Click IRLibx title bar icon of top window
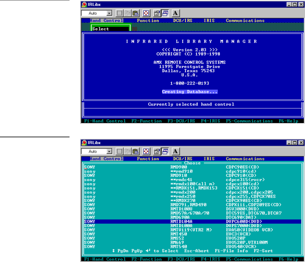This screenshot has height=262, width=305. coord(84,4)
